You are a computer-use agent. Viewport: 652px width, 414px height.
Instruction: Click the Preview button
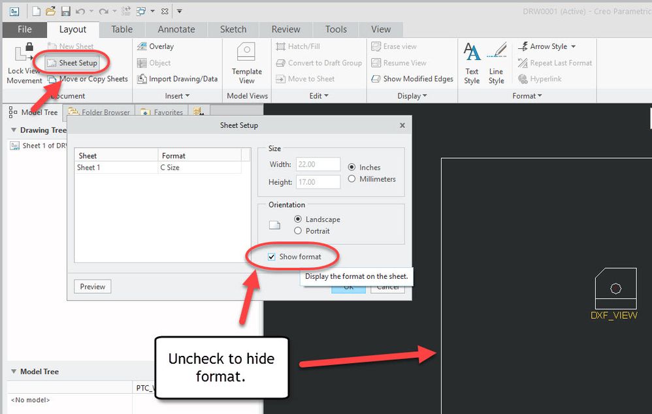(92, 287)
